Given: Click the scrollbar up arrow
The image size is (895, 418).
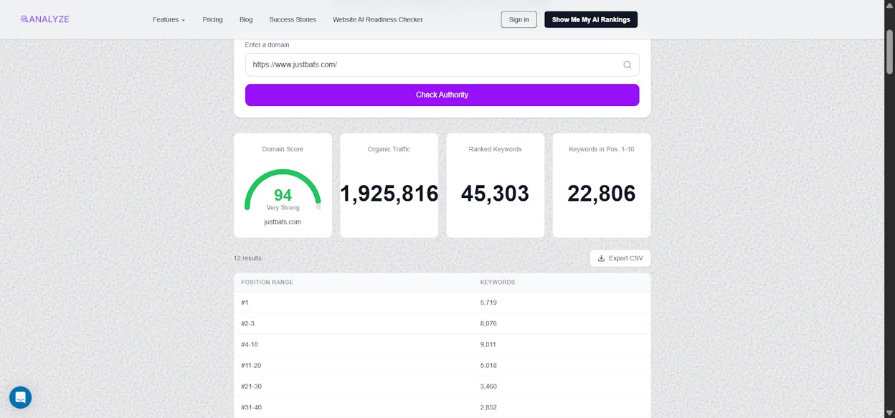Looking at the screenshot, I should (x=889, y=5).
